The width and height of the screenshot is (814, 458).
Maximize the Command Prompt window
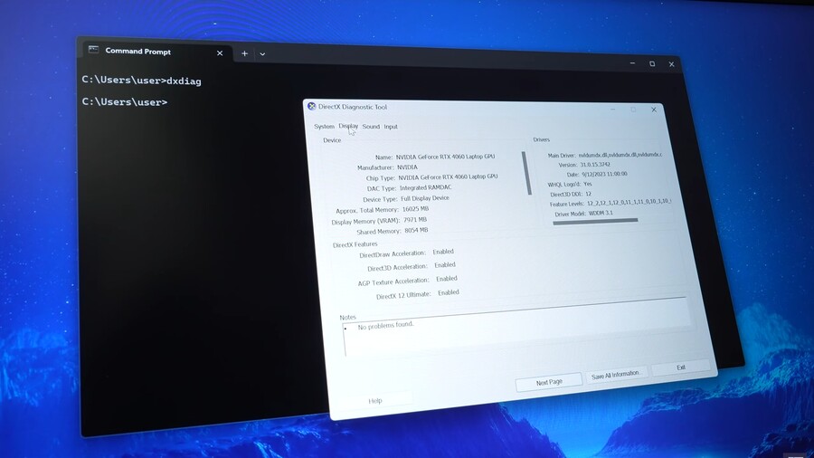[x=652, y=64]
